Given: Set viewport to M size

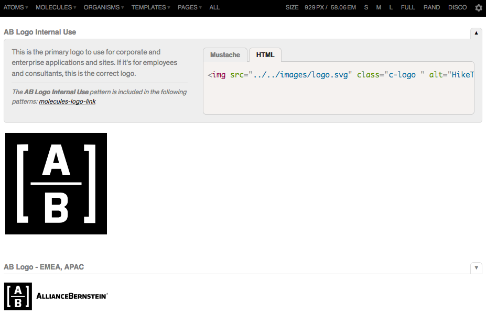Looking at the screenshot, I should click(379, 7).
